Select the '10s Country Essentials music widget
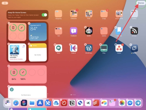The image size is (146, 110). pyautogui.click(x=17, y=52)
